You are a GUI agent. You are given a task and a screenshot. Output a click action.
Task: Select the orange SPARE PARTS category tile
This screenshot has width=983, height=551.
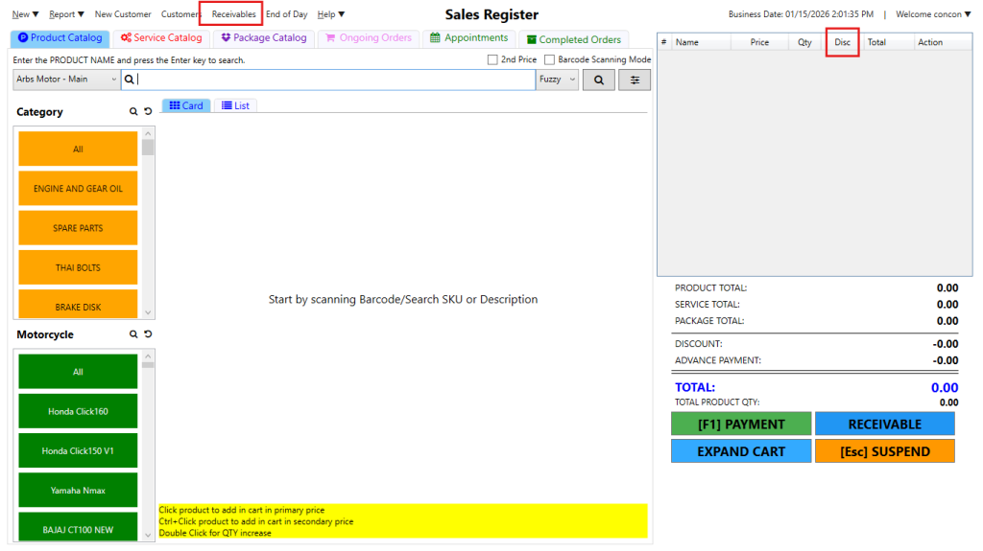tap(78, 228)
